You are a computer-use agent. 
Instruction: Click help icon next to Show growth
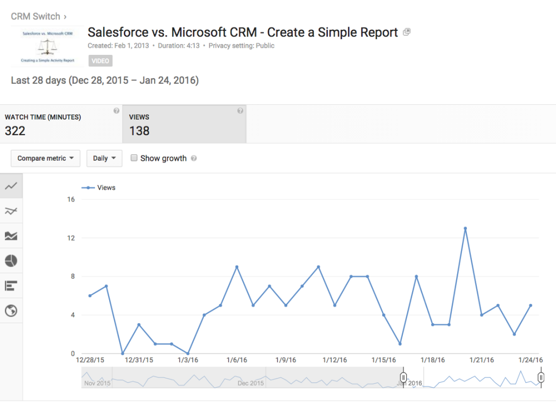point(194,158)
